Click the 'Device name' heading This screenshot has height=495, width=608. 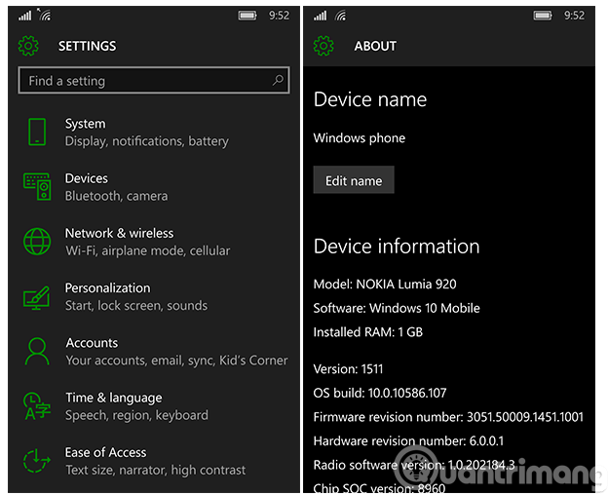coord(370,99)
